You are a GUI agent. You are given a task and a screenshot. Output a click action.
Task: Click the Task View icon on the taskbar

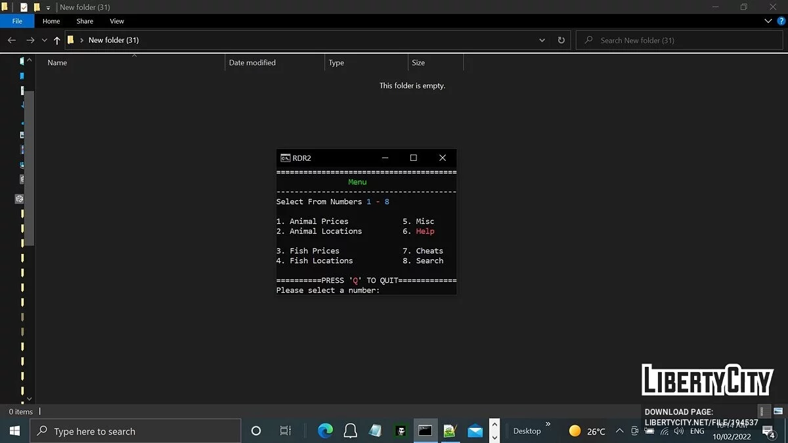285,431
